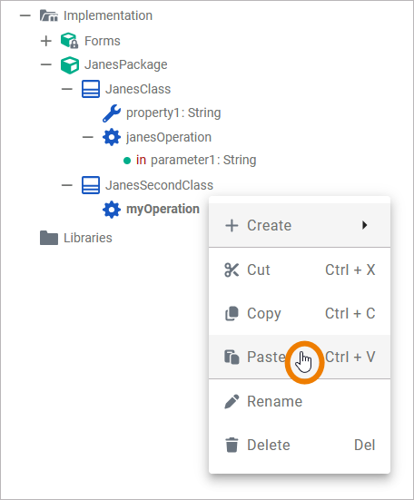Click the gear icon next to janesOperation
The image size is (414, 500).
point(112,137)
